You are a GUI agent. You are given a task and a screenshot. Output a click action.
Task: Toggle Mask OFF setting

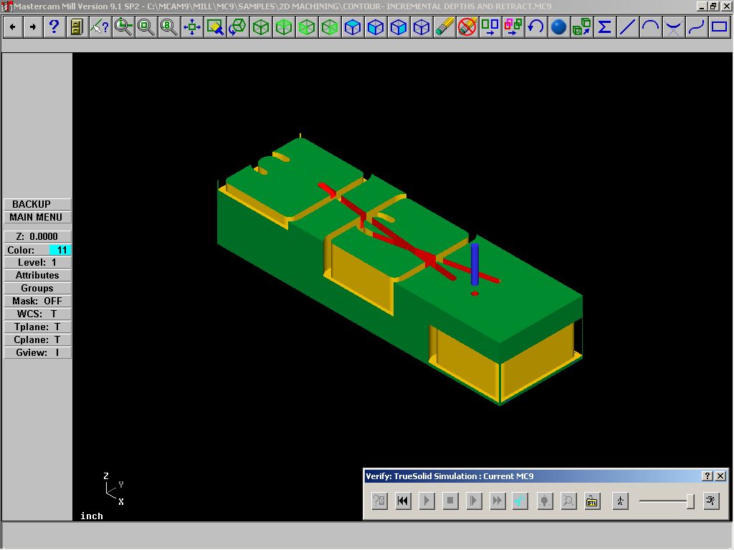(x=37, y=301)
